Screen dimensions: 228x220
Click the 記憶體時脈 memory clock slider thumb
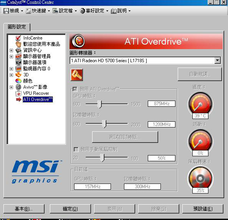pyautogui.click(x=104, y=124)
